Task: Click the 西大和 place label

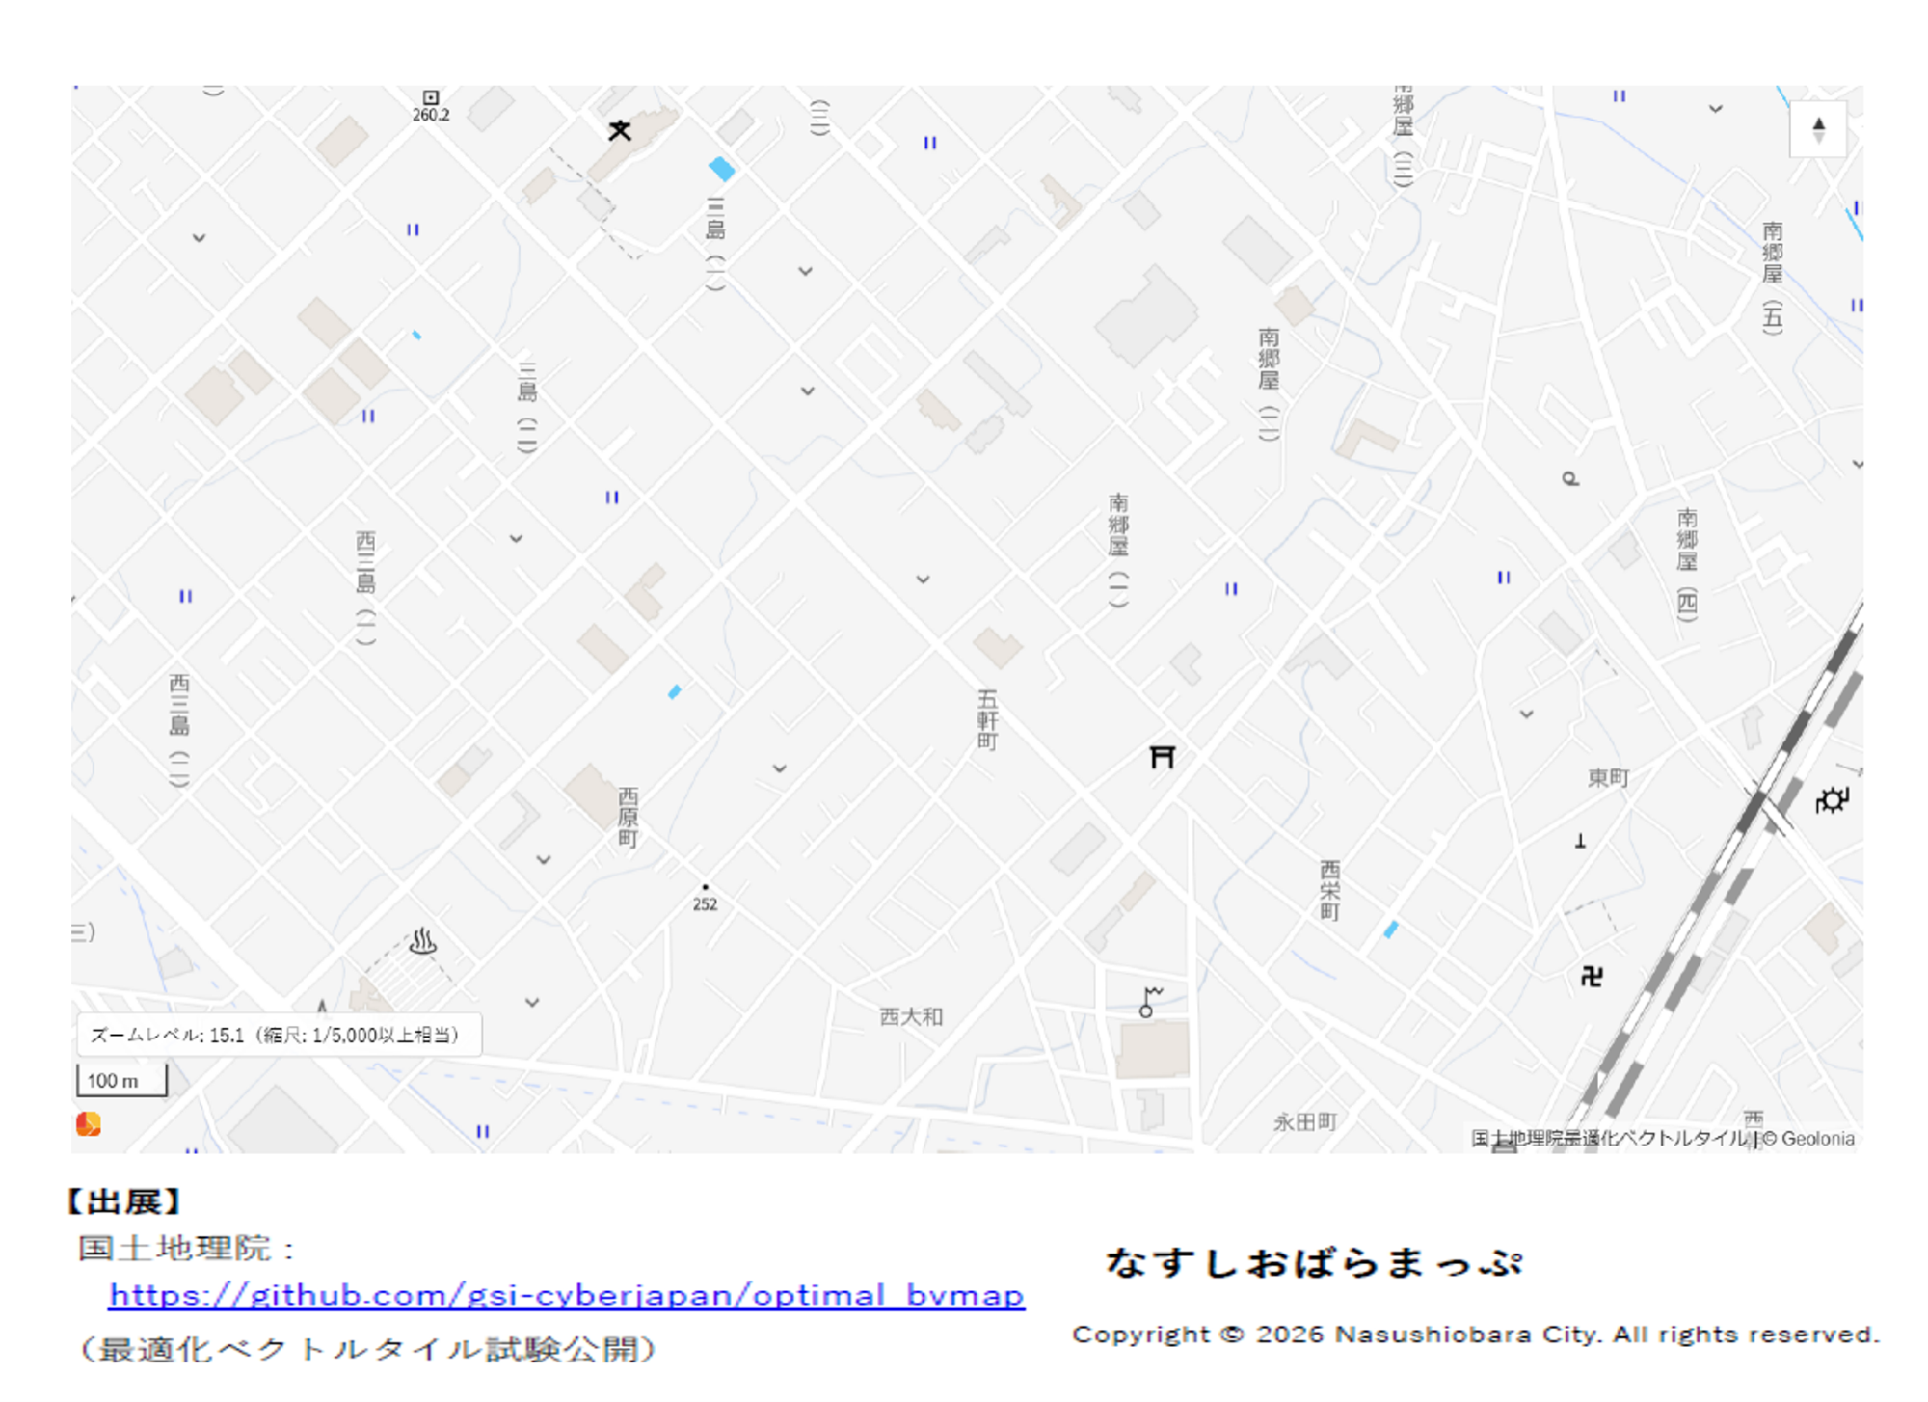Action: coord(911,1016)
